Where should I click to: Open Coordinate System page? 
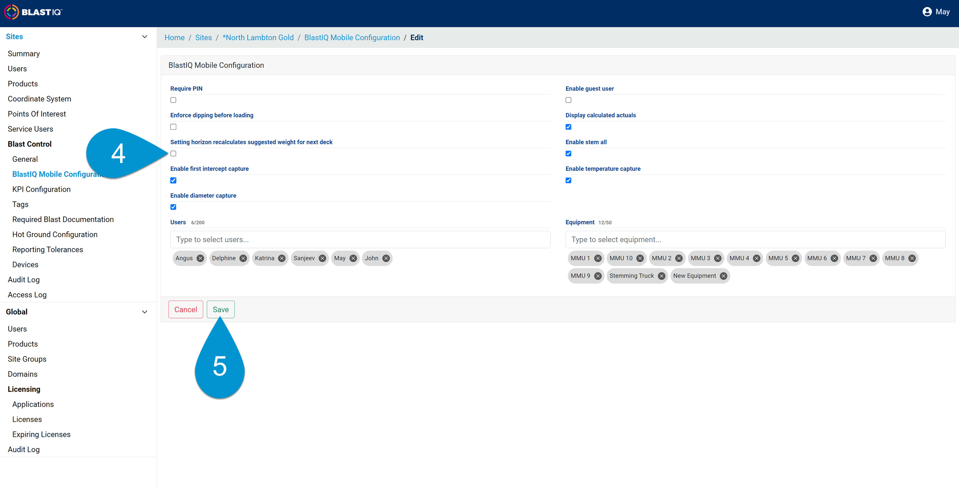click(39, 99)
